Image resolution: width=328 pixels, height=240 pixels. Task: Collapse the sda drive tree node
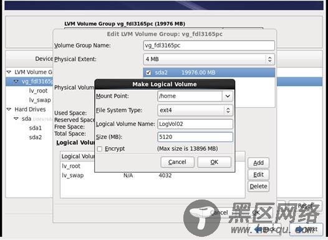click(x=16, y=118)
